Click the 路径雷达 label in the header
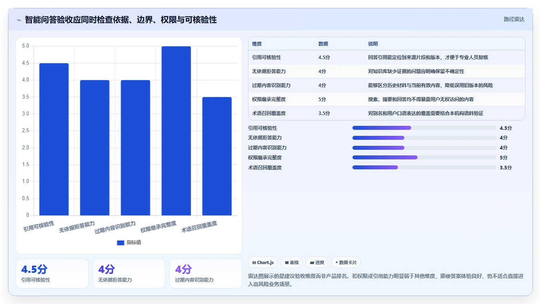Image resolution: width=541 pixels, height=304 pixels. coord(514,19)
